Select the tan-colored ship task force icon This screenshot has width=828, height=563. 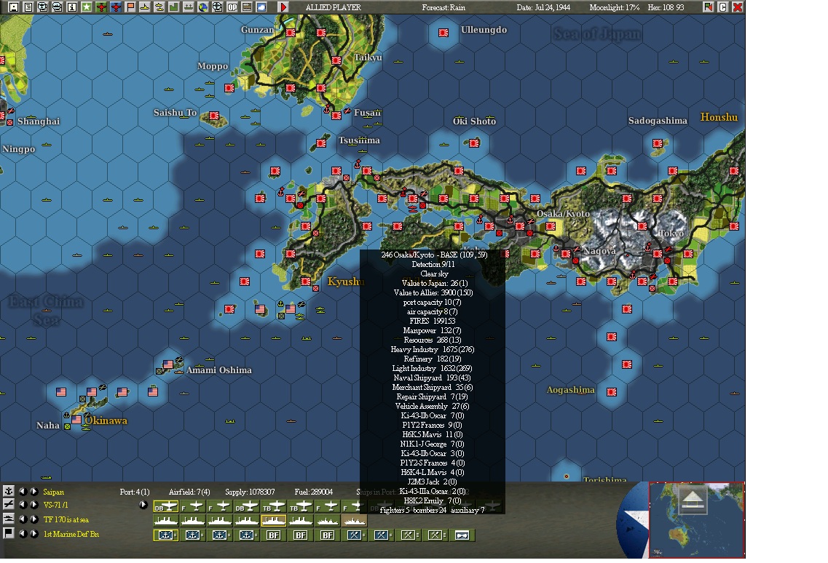(355, 521)
